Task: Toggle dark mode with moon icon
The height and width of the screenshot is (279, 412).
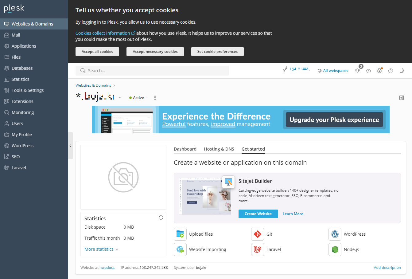Action: coord(402,71)
